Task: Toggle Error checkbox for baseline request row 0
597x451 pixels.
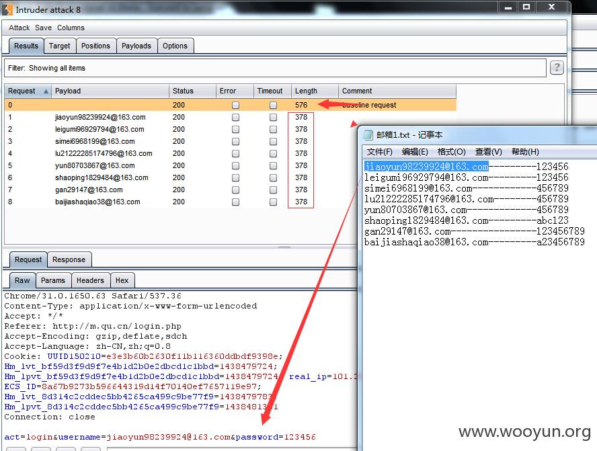Action: 236,105
